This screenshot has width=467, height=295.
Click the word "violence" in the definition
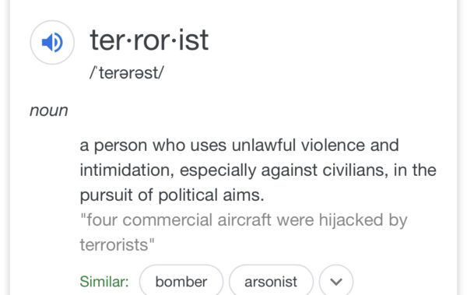click(x=333, y=146)
